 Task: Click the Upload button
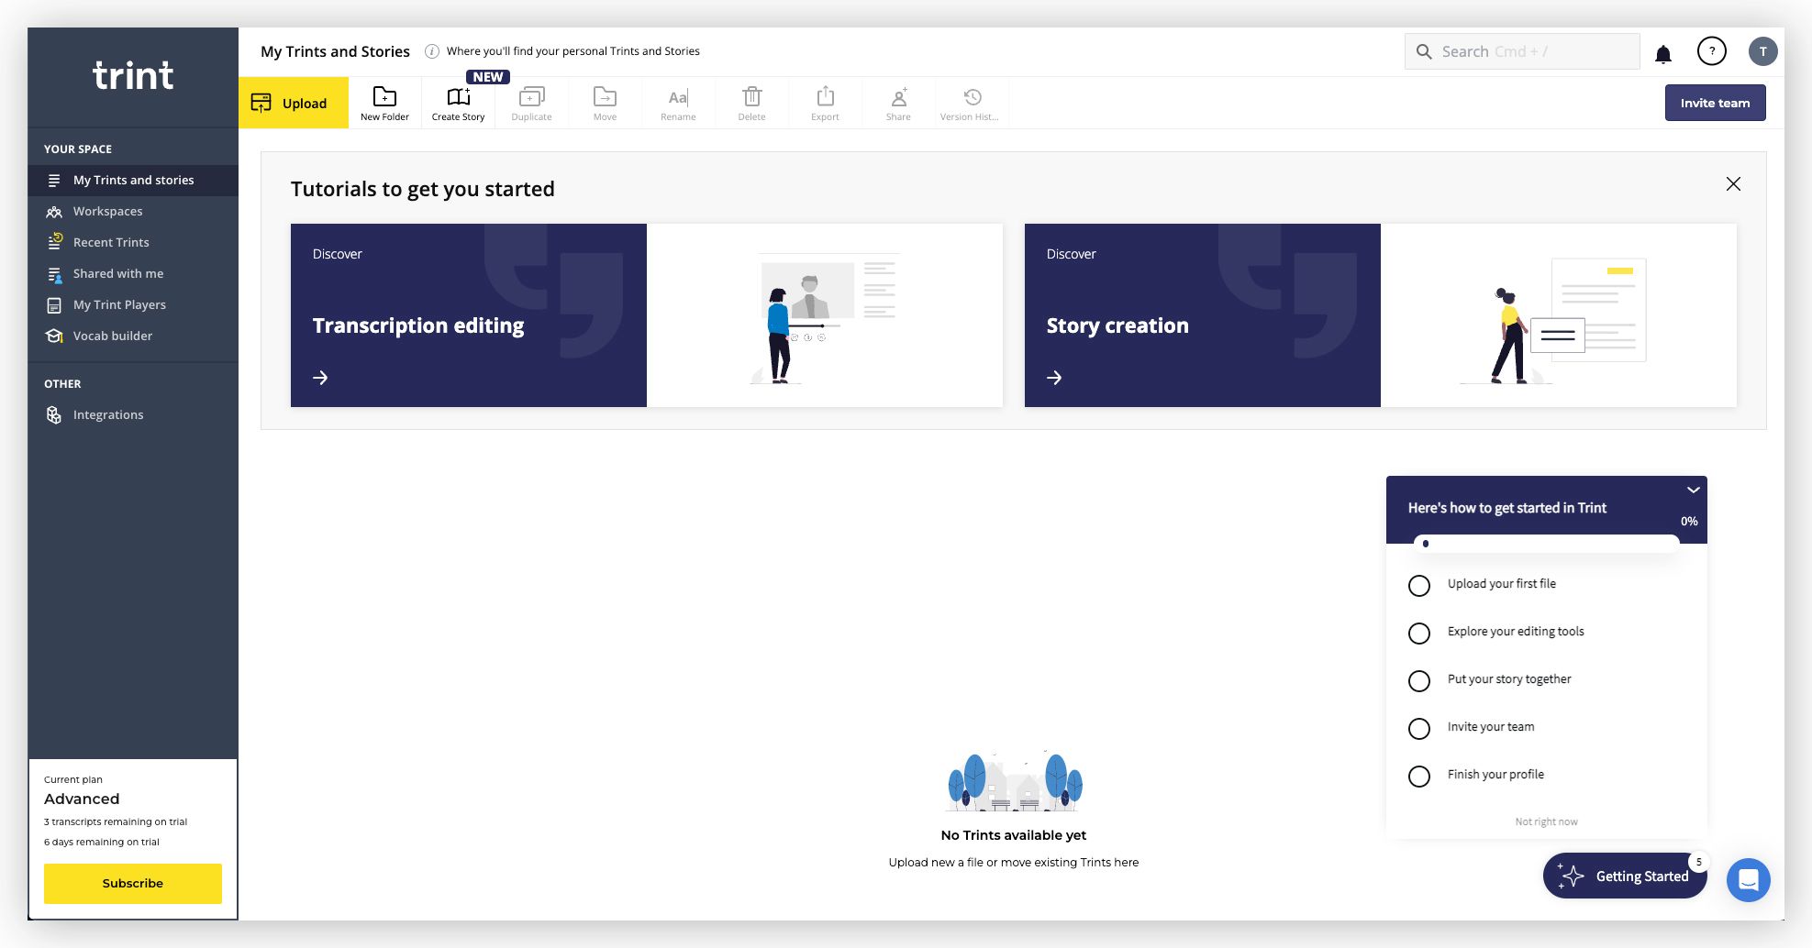click(x=294, y=103)
